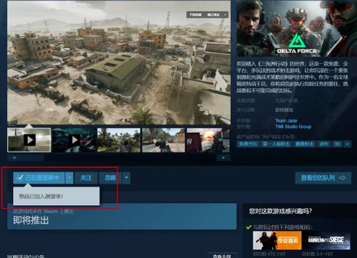Toggle the 已在愿望单中 wishlist checkmark button
This screenshot has height=258, width=357.
(39, 178)
